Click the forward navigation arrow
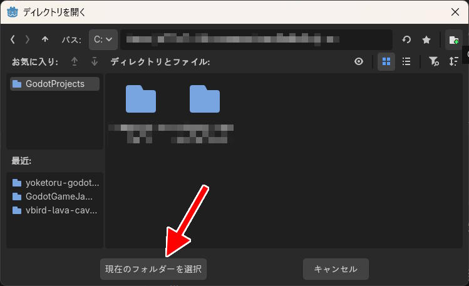 pyautogui.click(x=28, y=39)
